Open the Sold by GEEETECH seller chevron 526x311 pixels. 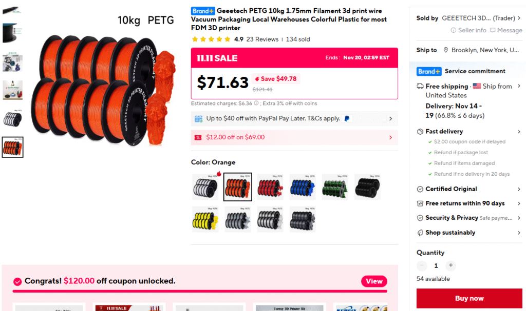[519, 18]
